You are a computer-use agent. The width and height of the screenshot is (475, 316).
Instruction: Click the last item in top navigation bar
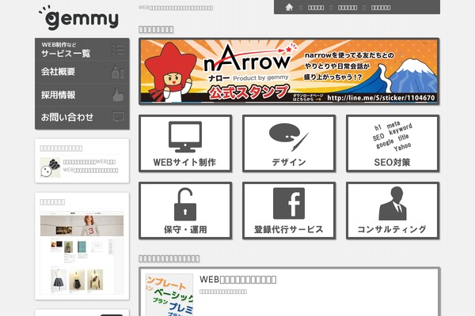tap(381, 8)
